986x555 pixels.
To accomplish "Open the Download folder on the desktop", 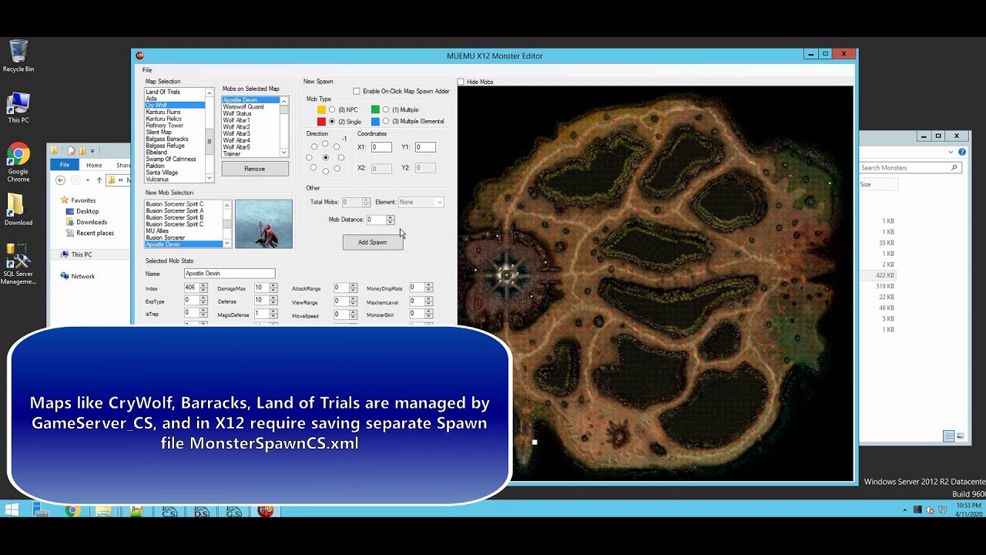I will point(18,209).
